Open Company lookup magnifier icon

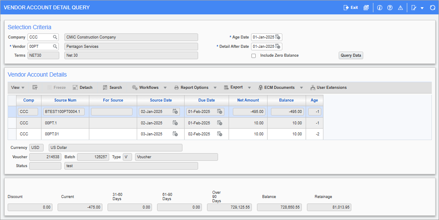pyautogui.click(x=55, y=37)
